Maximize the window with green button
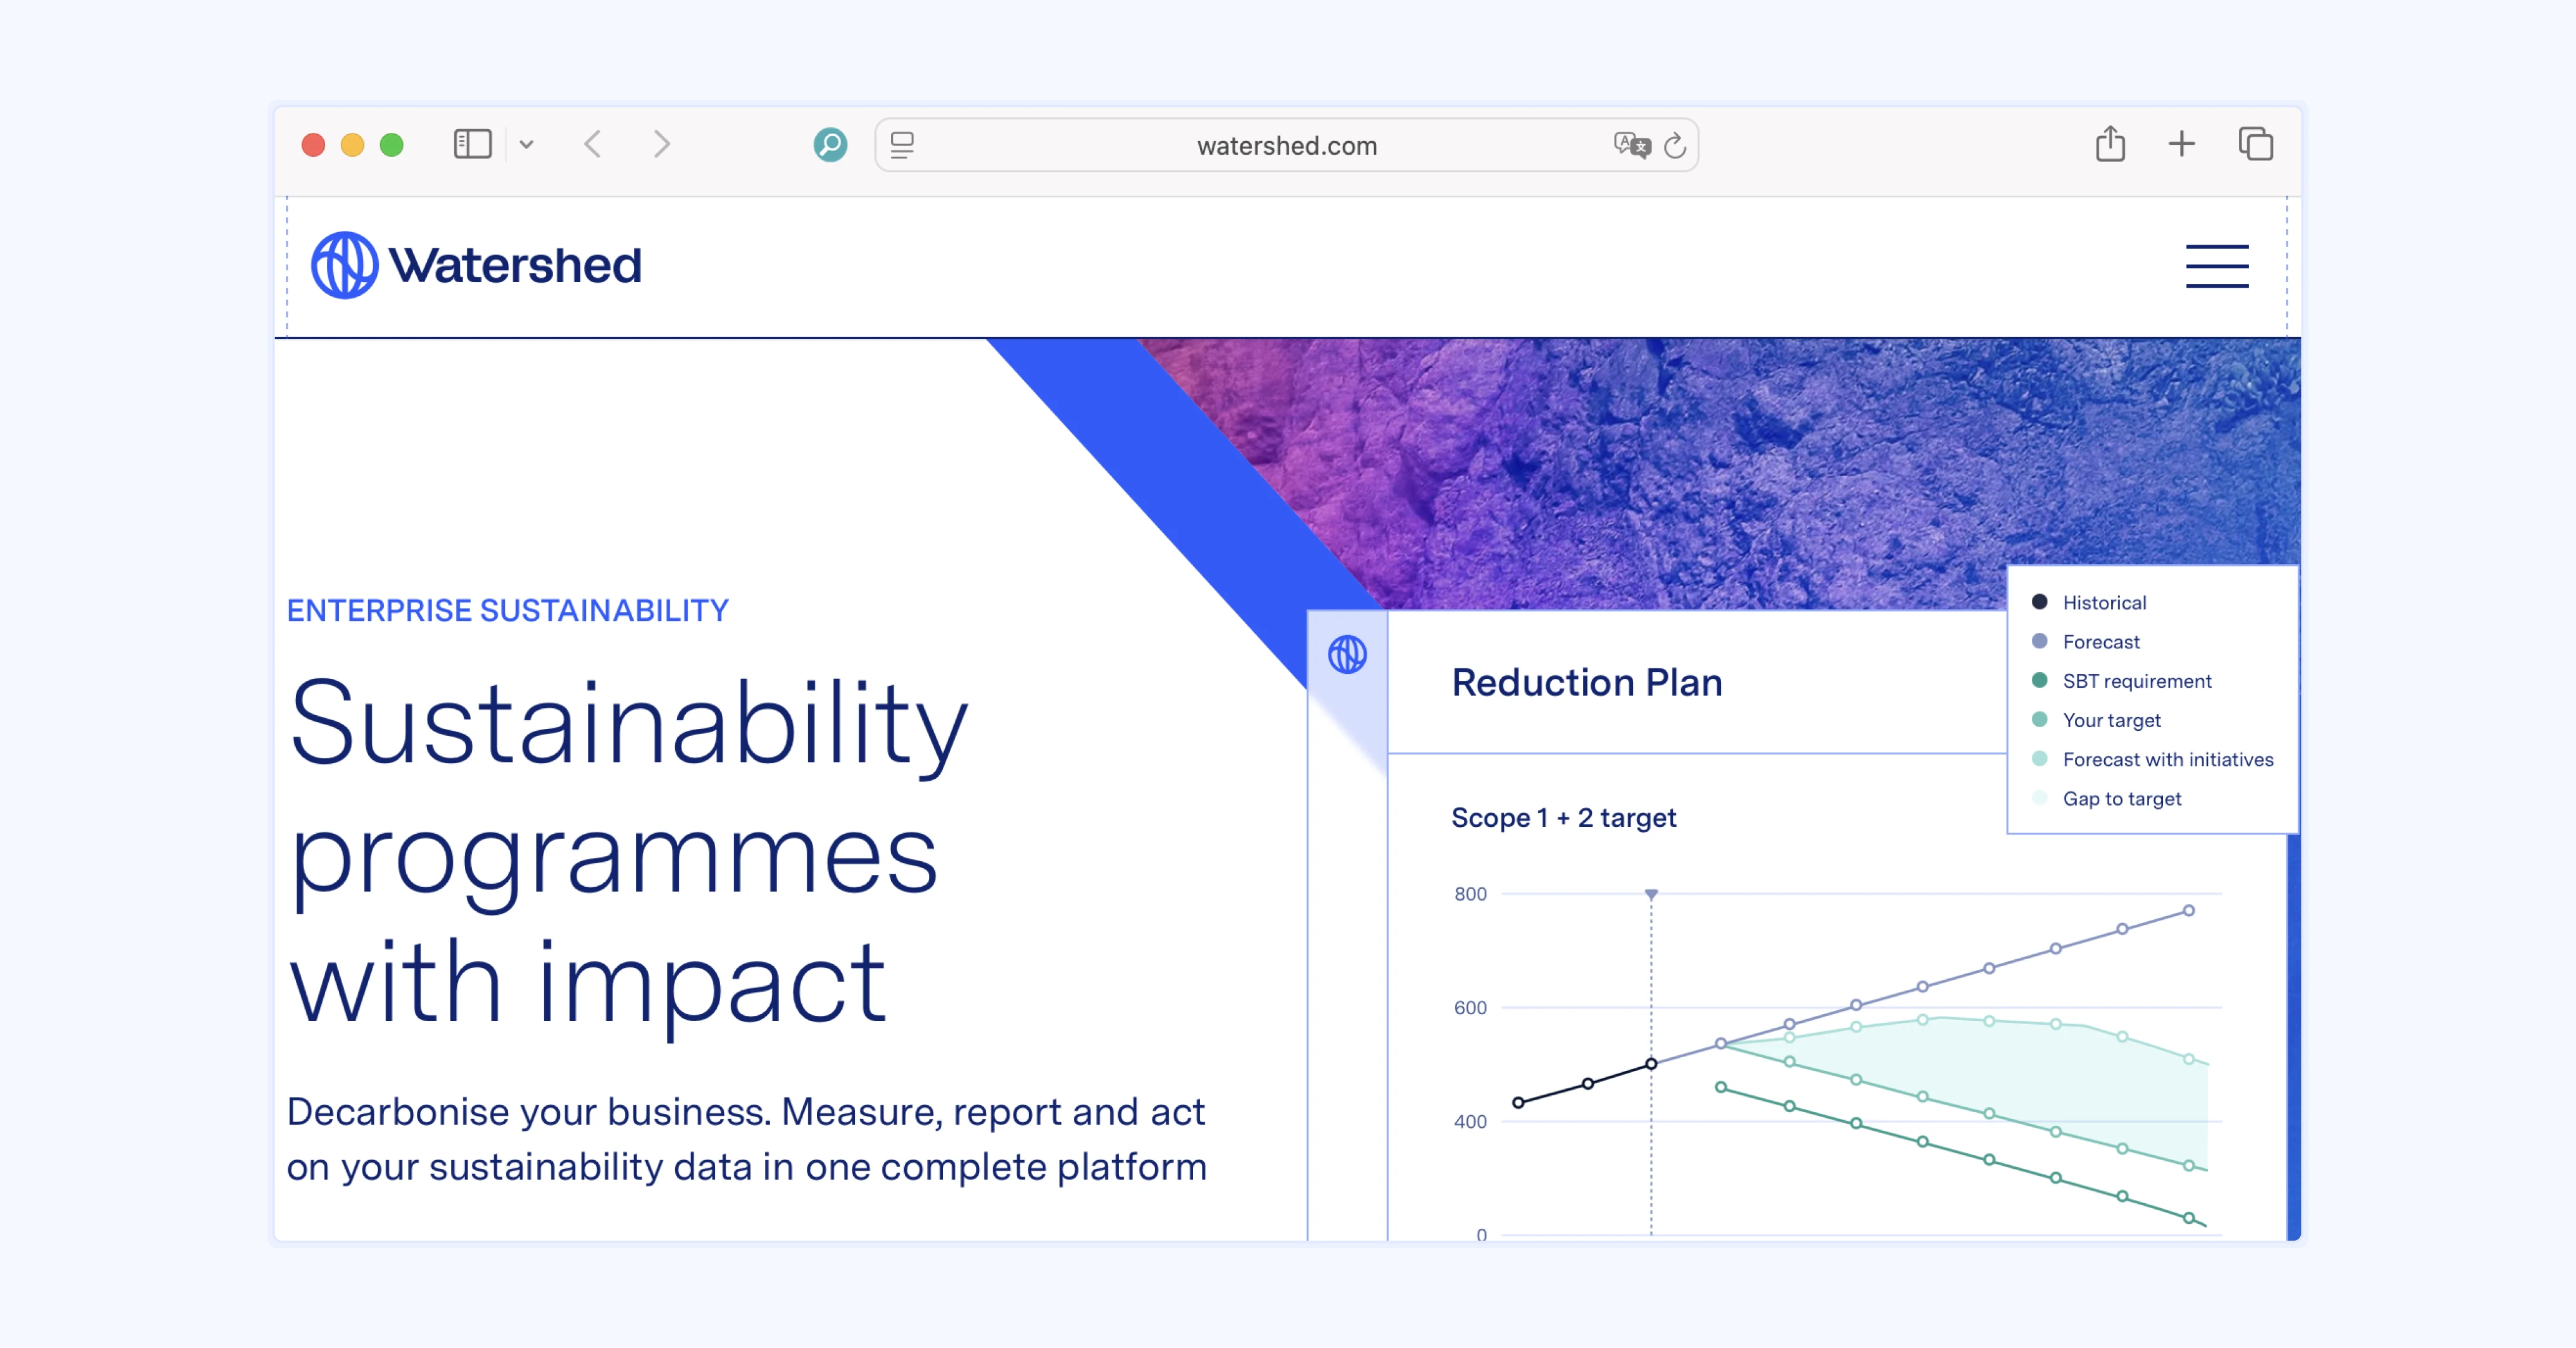Screen dimensions: 2576x1348 (391, 145)
